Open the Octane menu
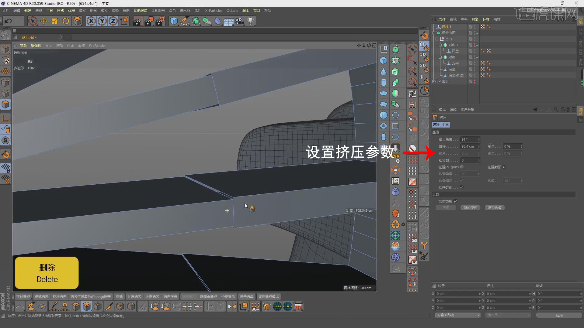The height and width of the screenshot is (328, 584). point(232,10)
